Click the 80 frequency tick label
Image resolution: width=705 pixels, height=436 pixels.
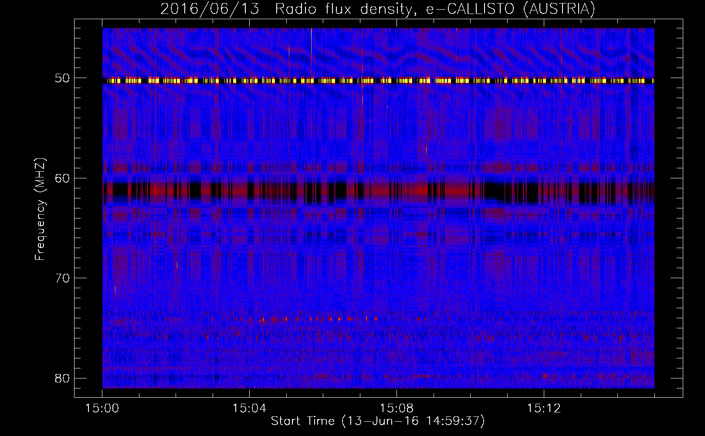click(x=62, y=378)
